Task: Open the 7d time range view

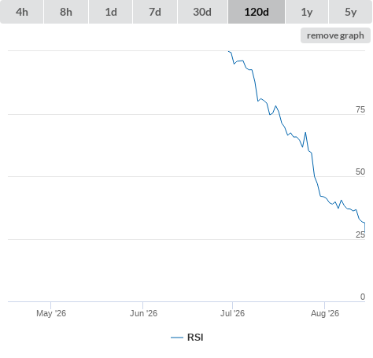Action: [155, 12]
